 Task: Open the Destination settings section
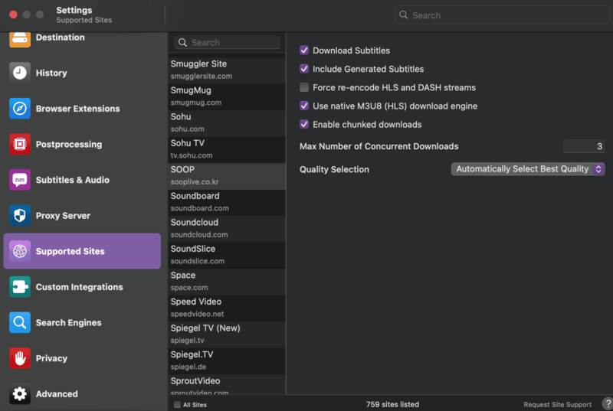pos(61,38)
